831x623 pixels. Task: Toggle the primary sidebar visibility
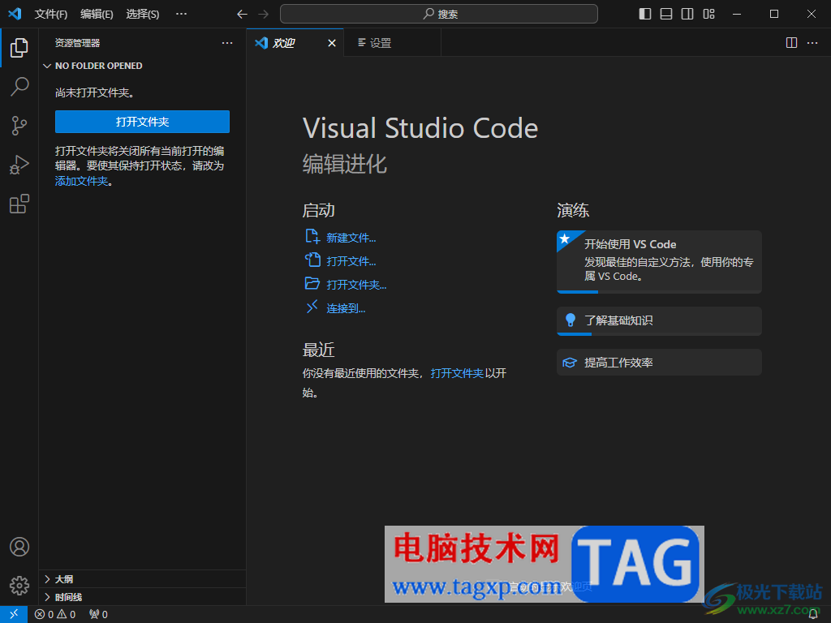[x=645, y=14]
